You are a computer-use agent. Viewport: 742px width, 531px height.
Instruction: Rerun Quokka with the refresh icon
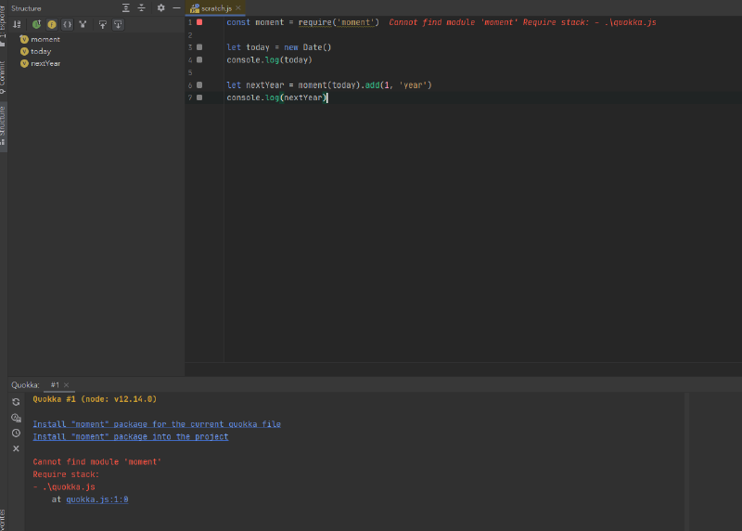16,402
